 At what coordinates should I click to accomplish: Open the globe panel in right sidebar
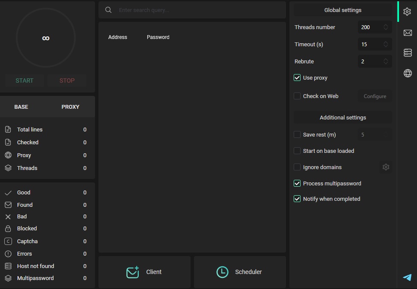(x=408, y=73)
